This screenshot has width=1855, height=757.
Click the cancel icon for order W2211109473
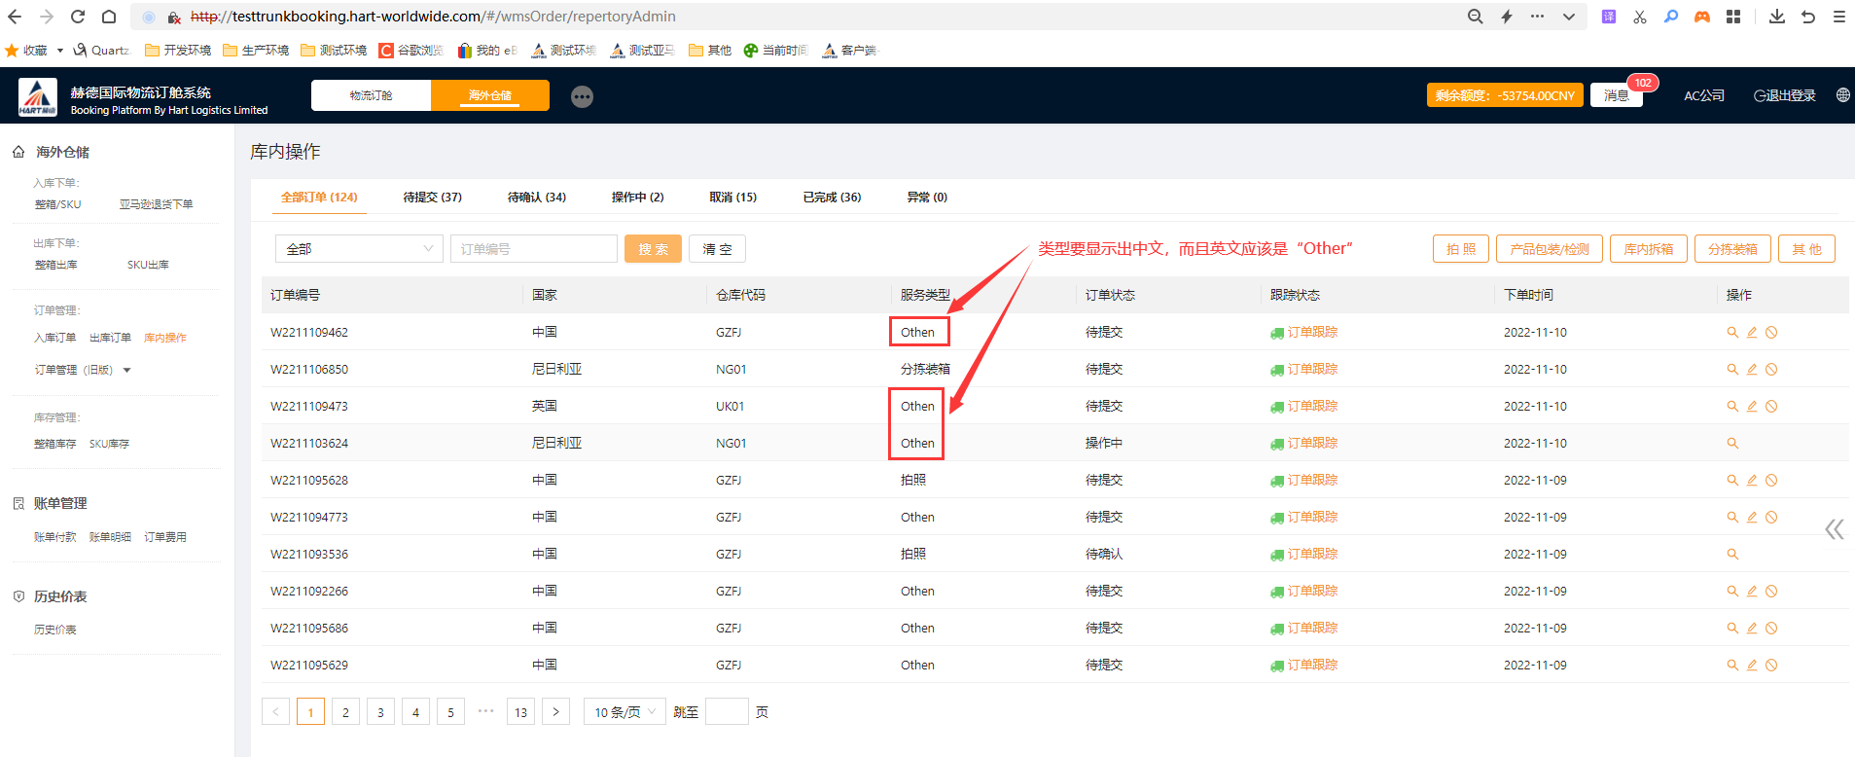click(x=1771, y=407)
